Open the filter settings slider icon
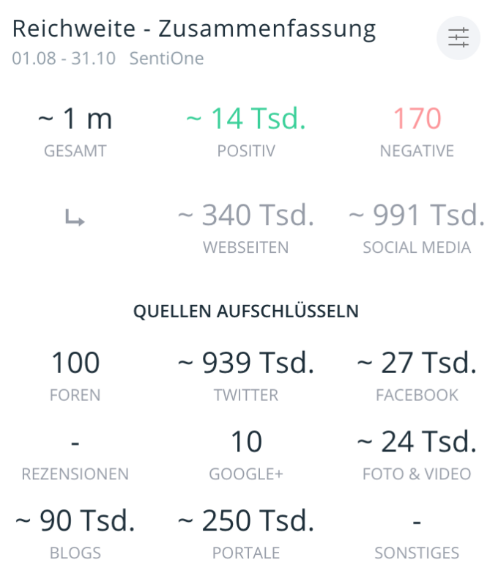 tap(458, 37)
